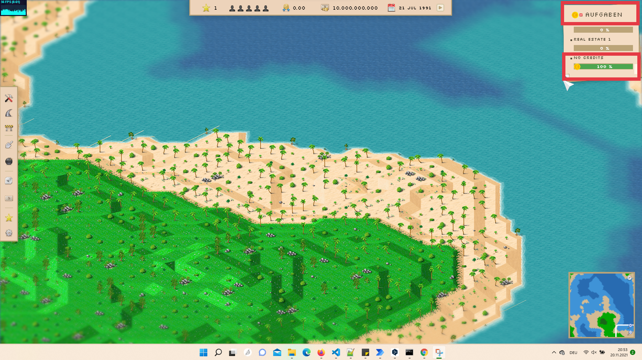Zoom out with minimap minus magnifier
Image resolution: width=642 pixels, height=360 pixels.
point(630,332)
